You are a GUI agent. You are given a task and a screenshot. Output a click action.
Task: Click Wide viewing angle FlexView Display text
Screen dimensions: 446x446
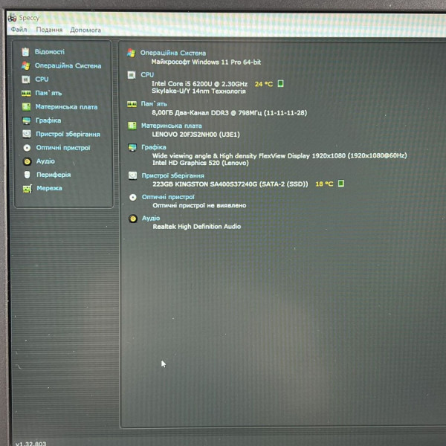(279, 155)
